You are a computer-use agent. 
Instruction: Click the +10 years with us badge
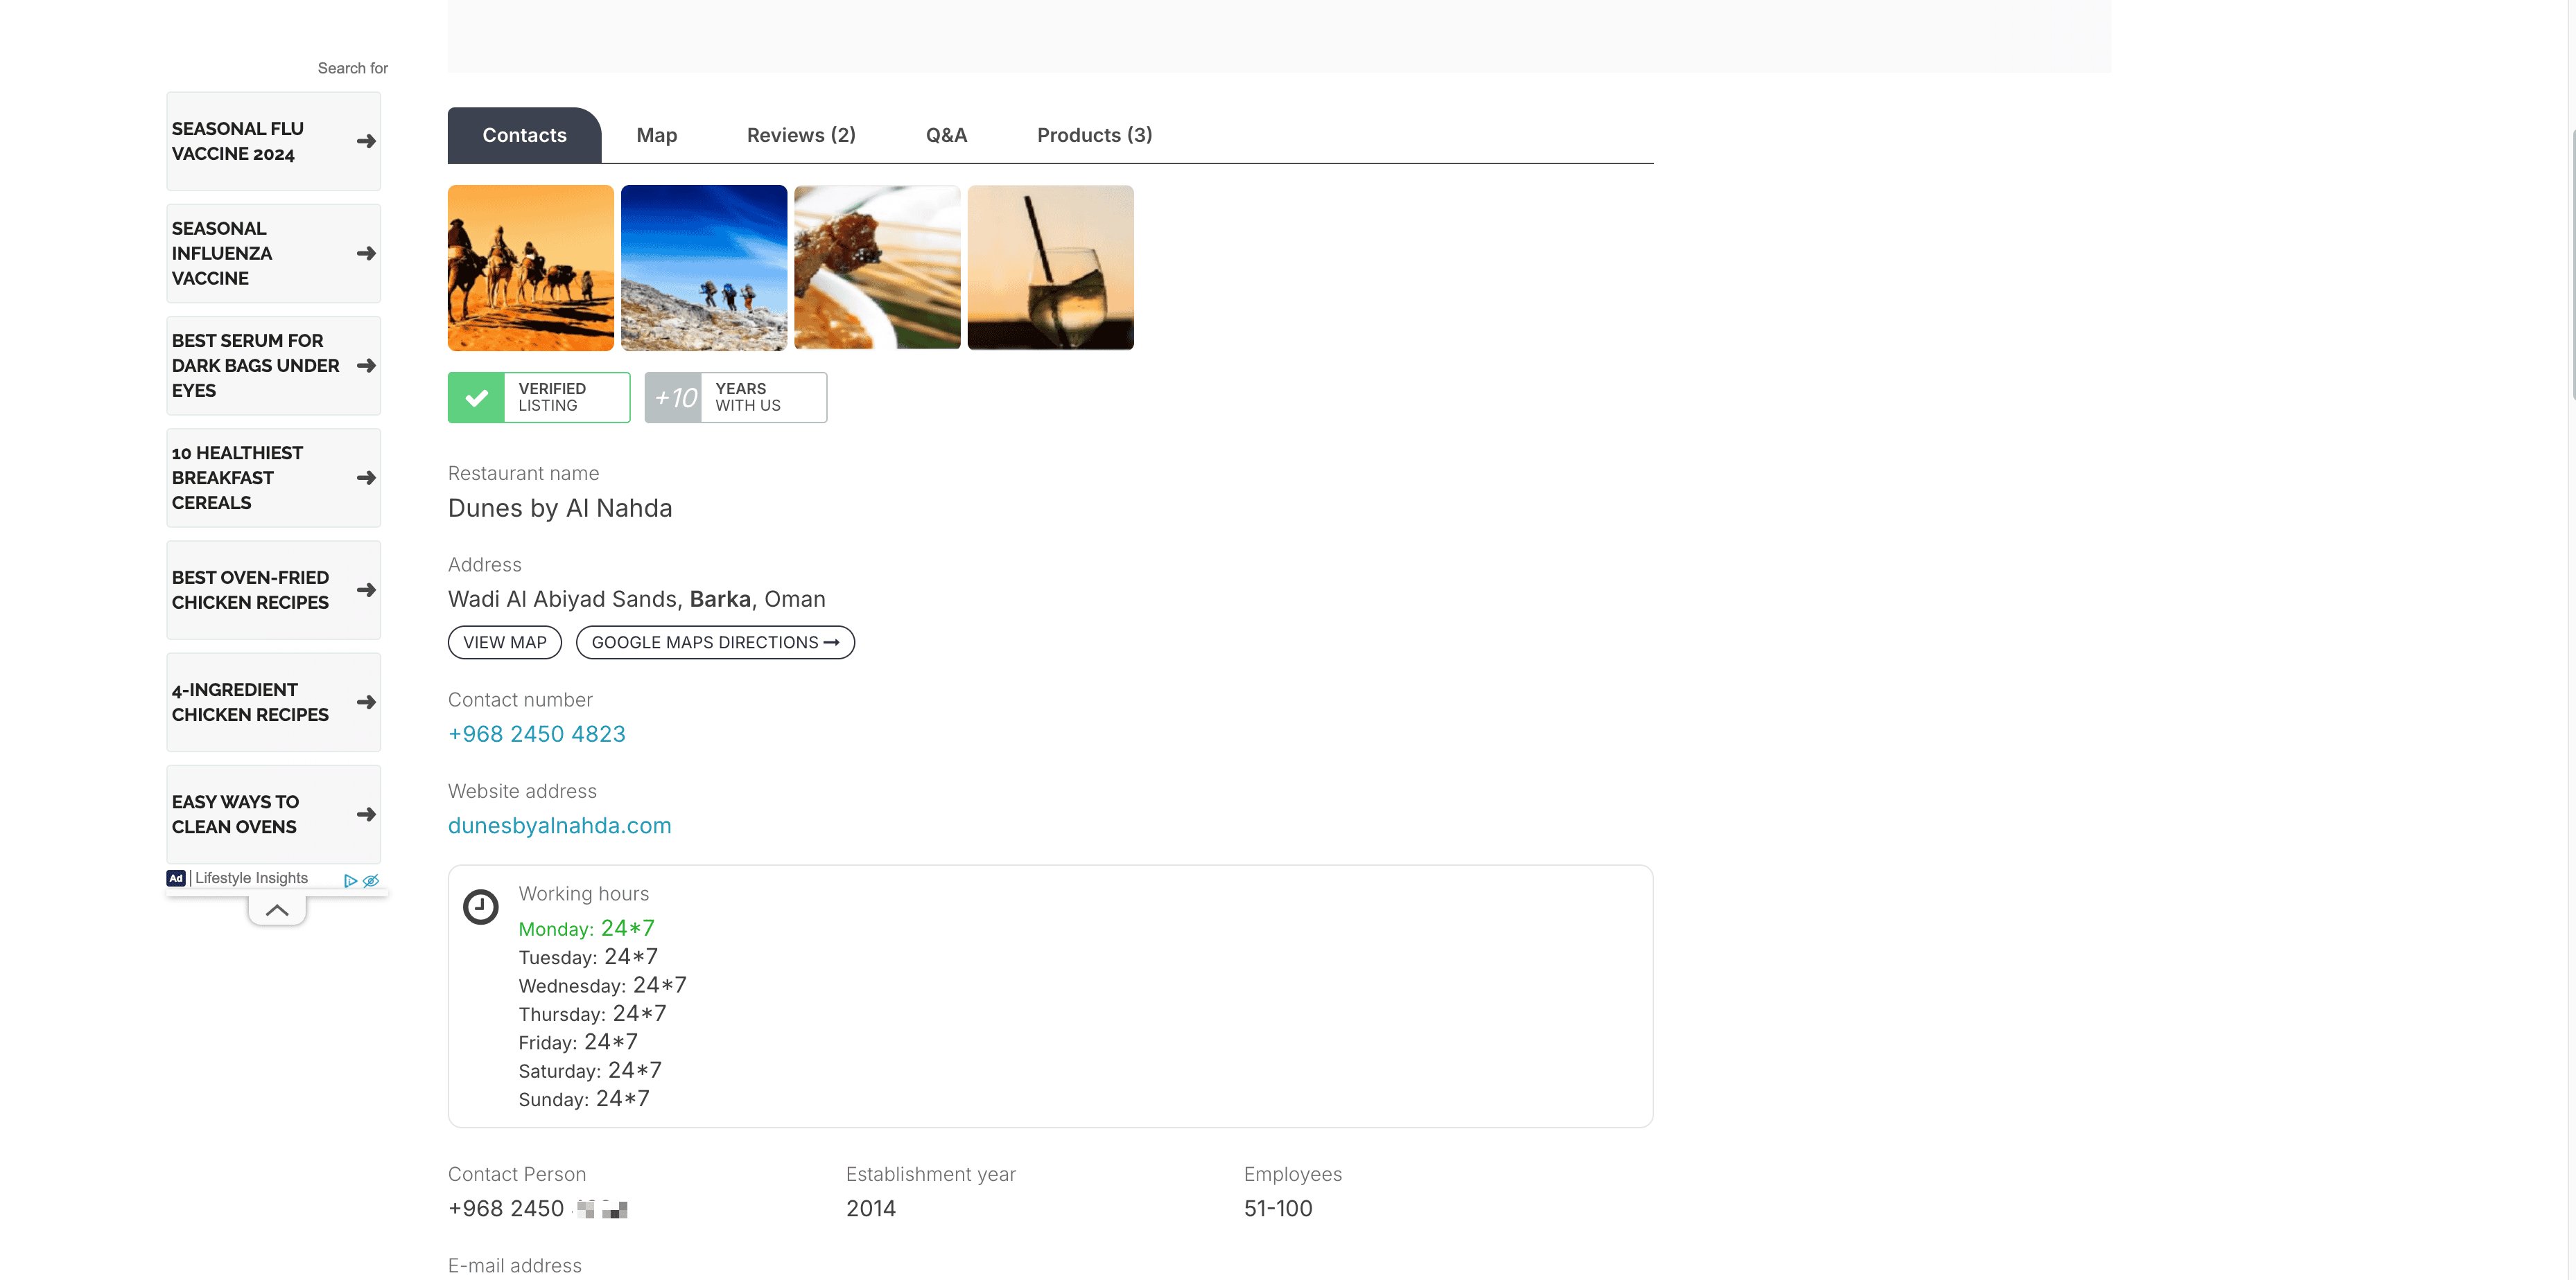[735, 398]
